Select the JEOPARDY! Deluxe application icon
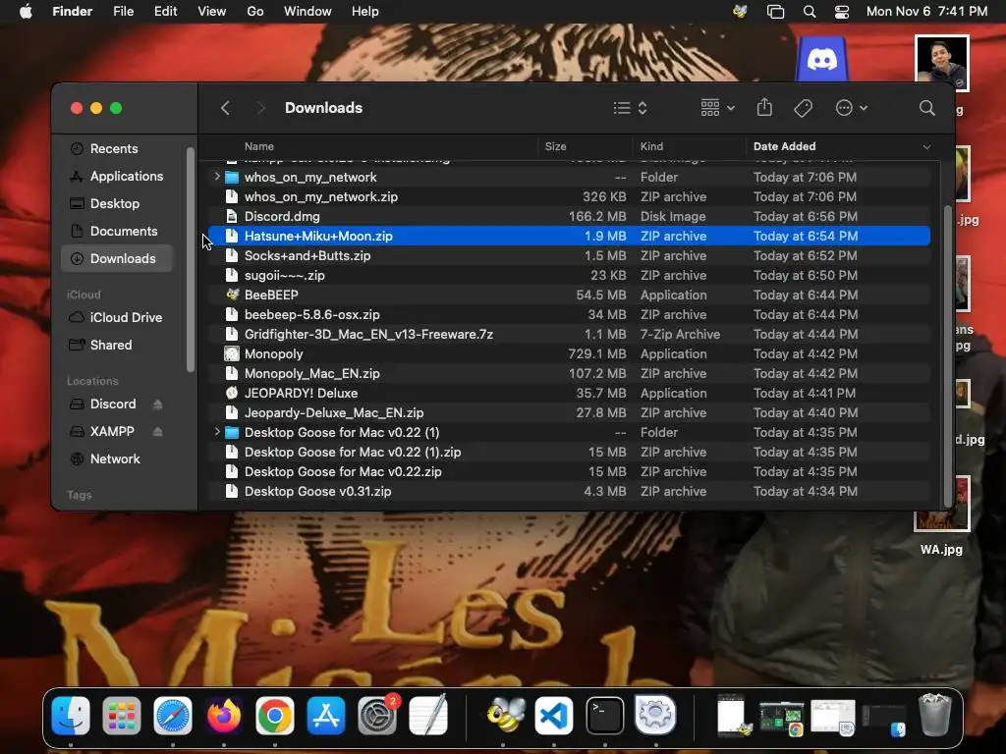This screenshot has width=1006, height=754. point(232,393)
